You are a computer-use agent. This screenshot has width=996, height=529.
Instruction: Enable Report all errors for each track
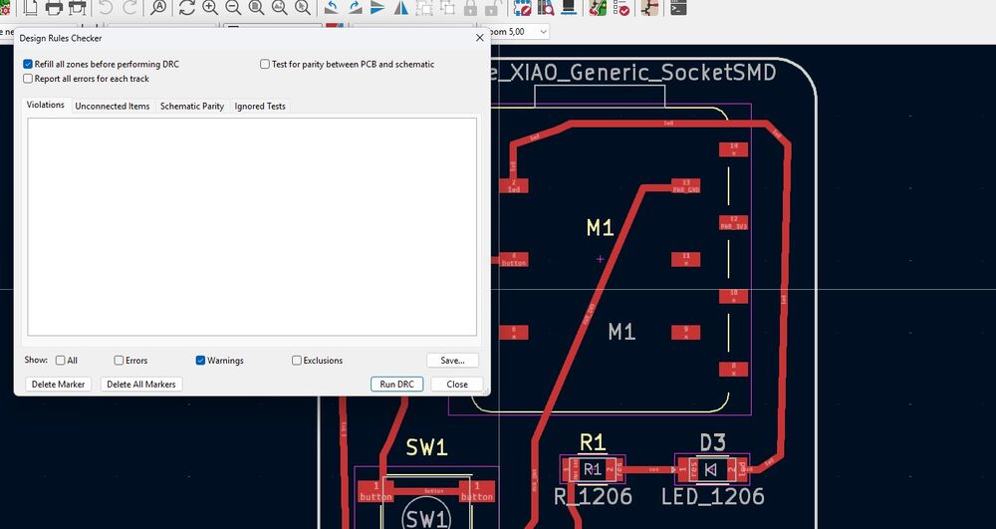pyautogui.click(x=28, y=79)
